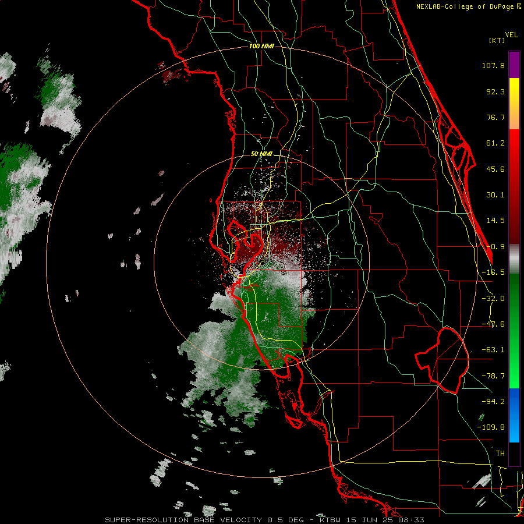Click the -63.1 velocity scale value
This screenshot has width=524, height=524.
pos(493,350)
